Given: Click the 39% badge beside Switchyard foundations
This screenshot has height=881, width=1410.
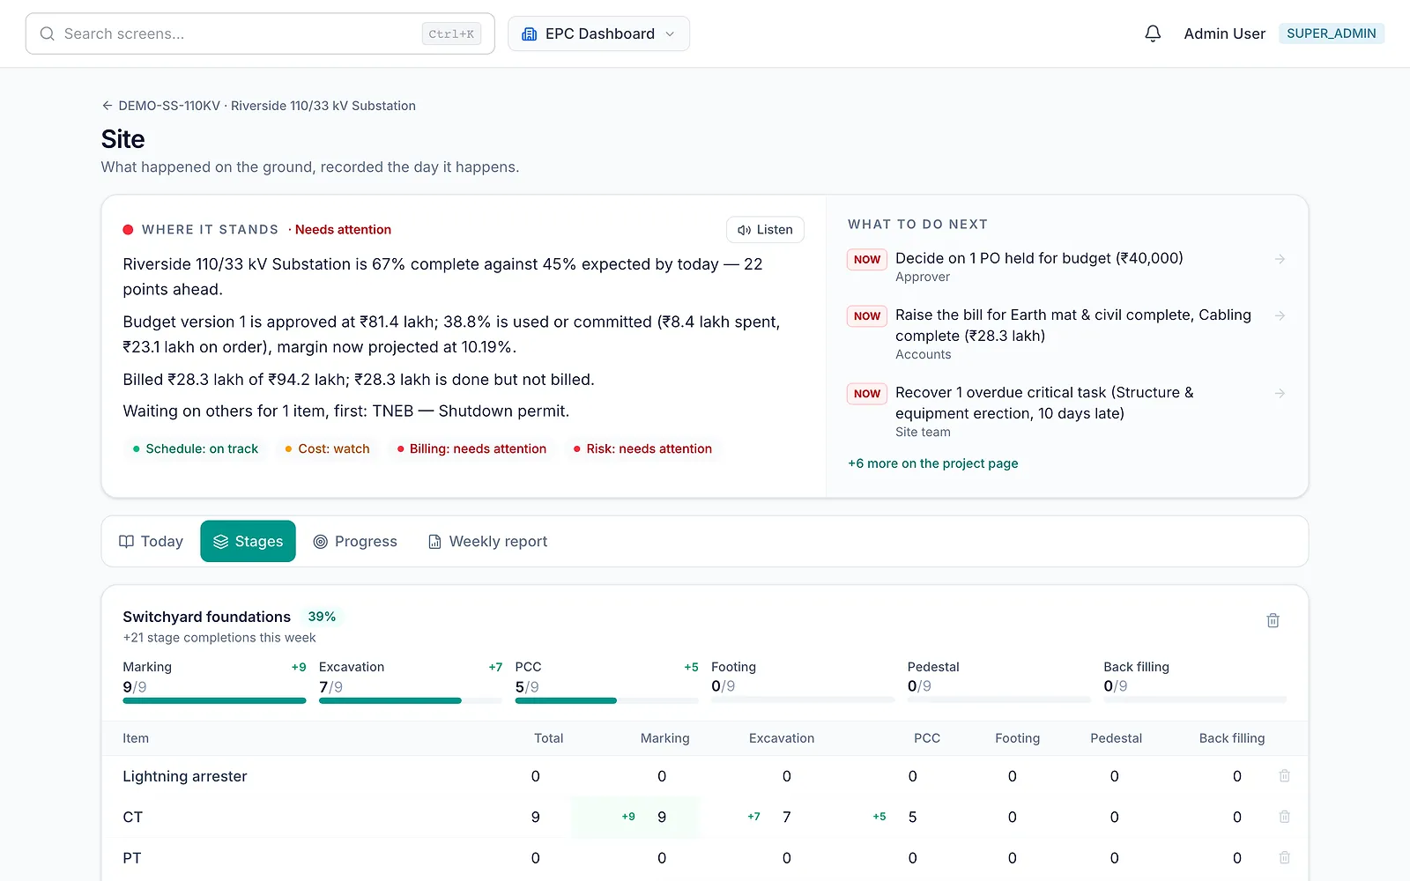Looking at the screenshot, I should click(x=322, y=617).
